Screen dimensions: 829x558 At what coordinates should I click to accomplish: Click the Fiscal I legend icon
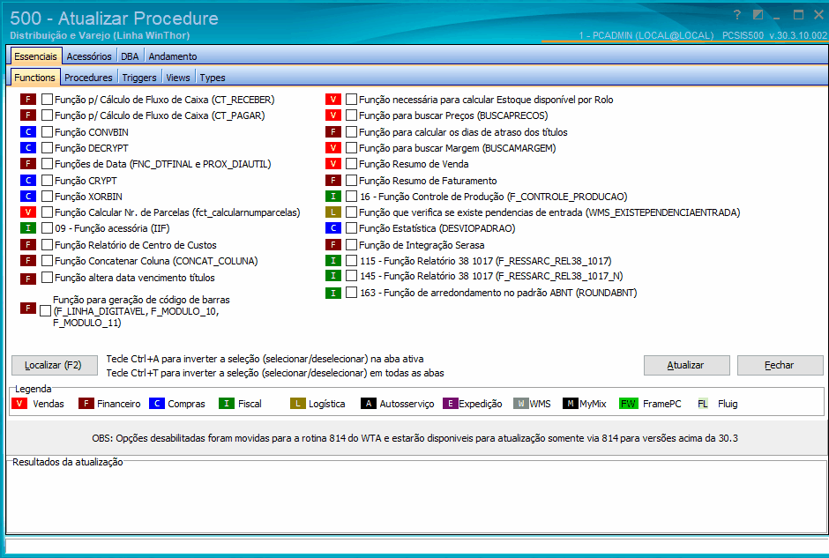[x=227, y=404]
